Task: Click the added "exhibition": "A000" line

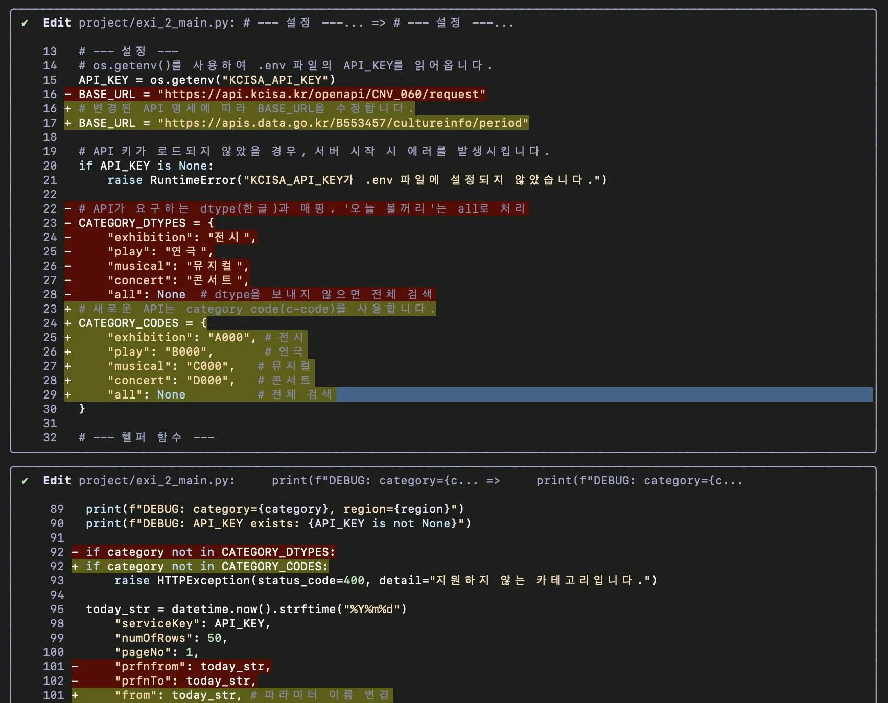Action: 186,338
